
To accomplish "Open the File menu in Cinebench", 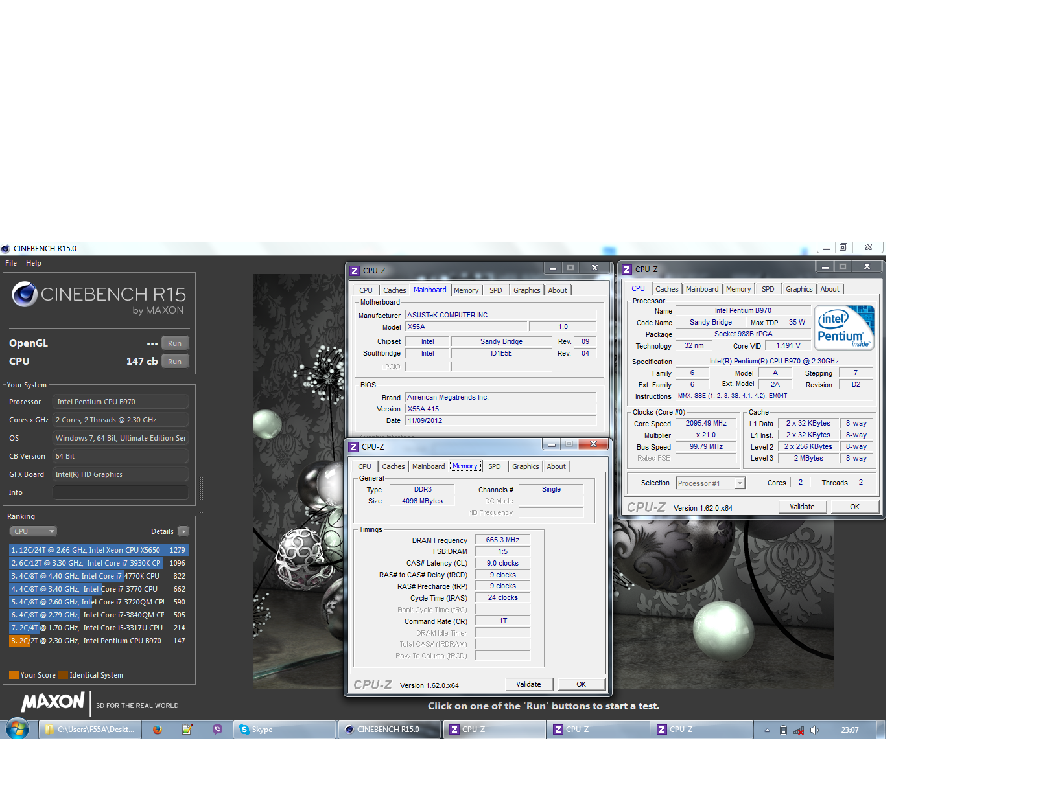I will click(11, 263).
